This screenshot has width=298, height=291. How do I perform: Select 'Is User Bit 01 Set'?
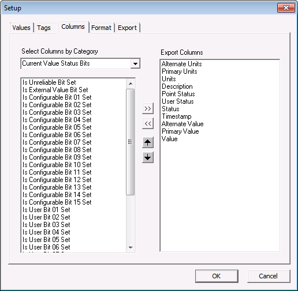point(46,210)
